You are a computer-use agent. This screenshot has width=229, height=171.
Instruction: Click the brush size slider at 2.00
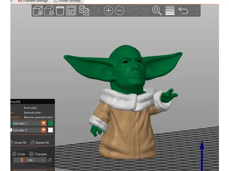pos(30,160)
